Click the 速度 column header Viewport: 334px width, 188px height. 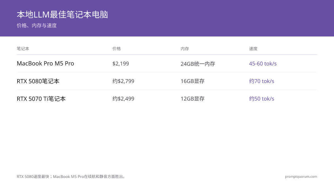(x=253, y=48)
